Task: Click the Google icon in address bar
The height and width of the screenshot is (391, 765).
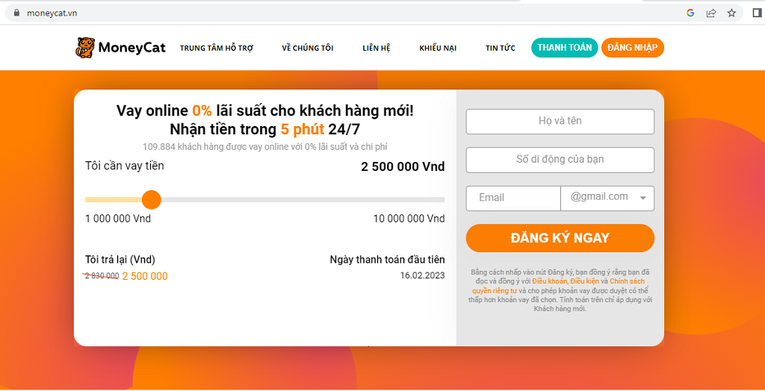Action: [690, 13]
